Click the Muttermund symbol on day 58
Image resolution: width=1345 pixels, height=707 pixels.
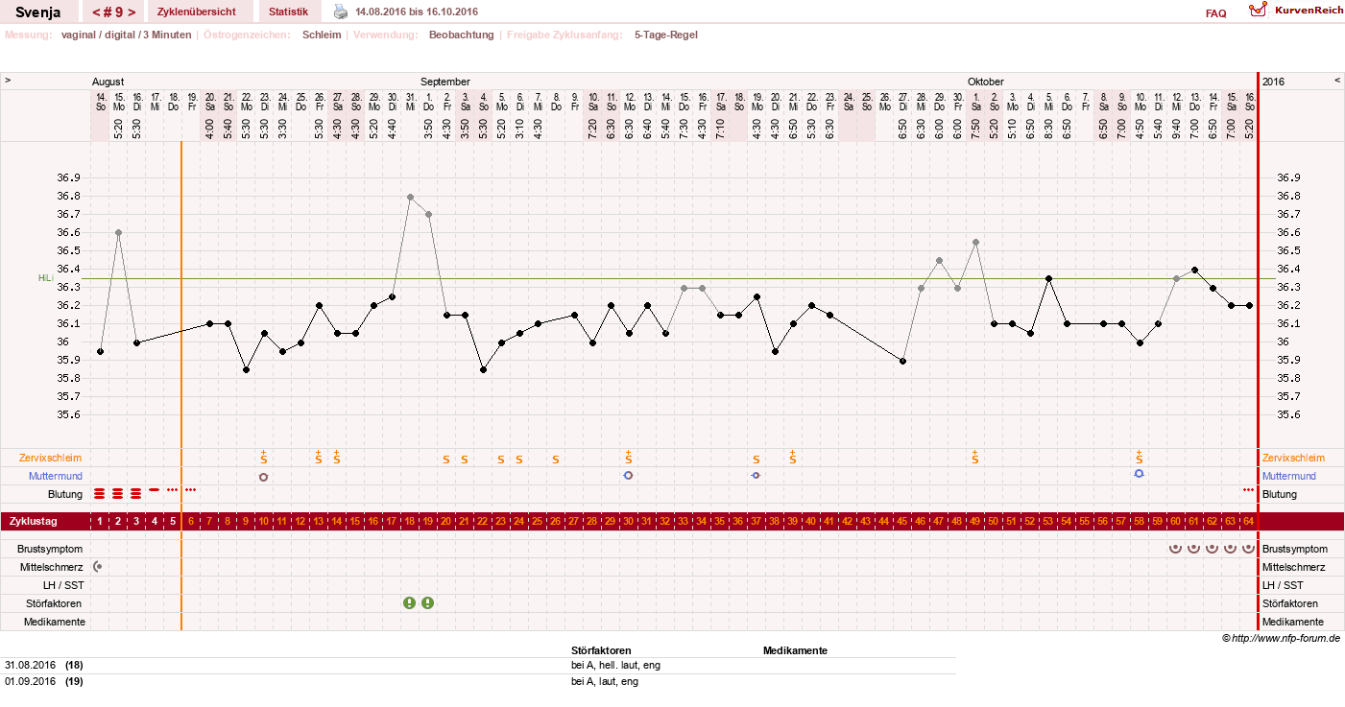(1140, 474)
